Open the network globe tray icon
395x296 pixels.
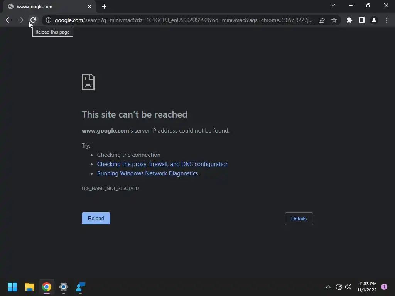tap(339, 287)
